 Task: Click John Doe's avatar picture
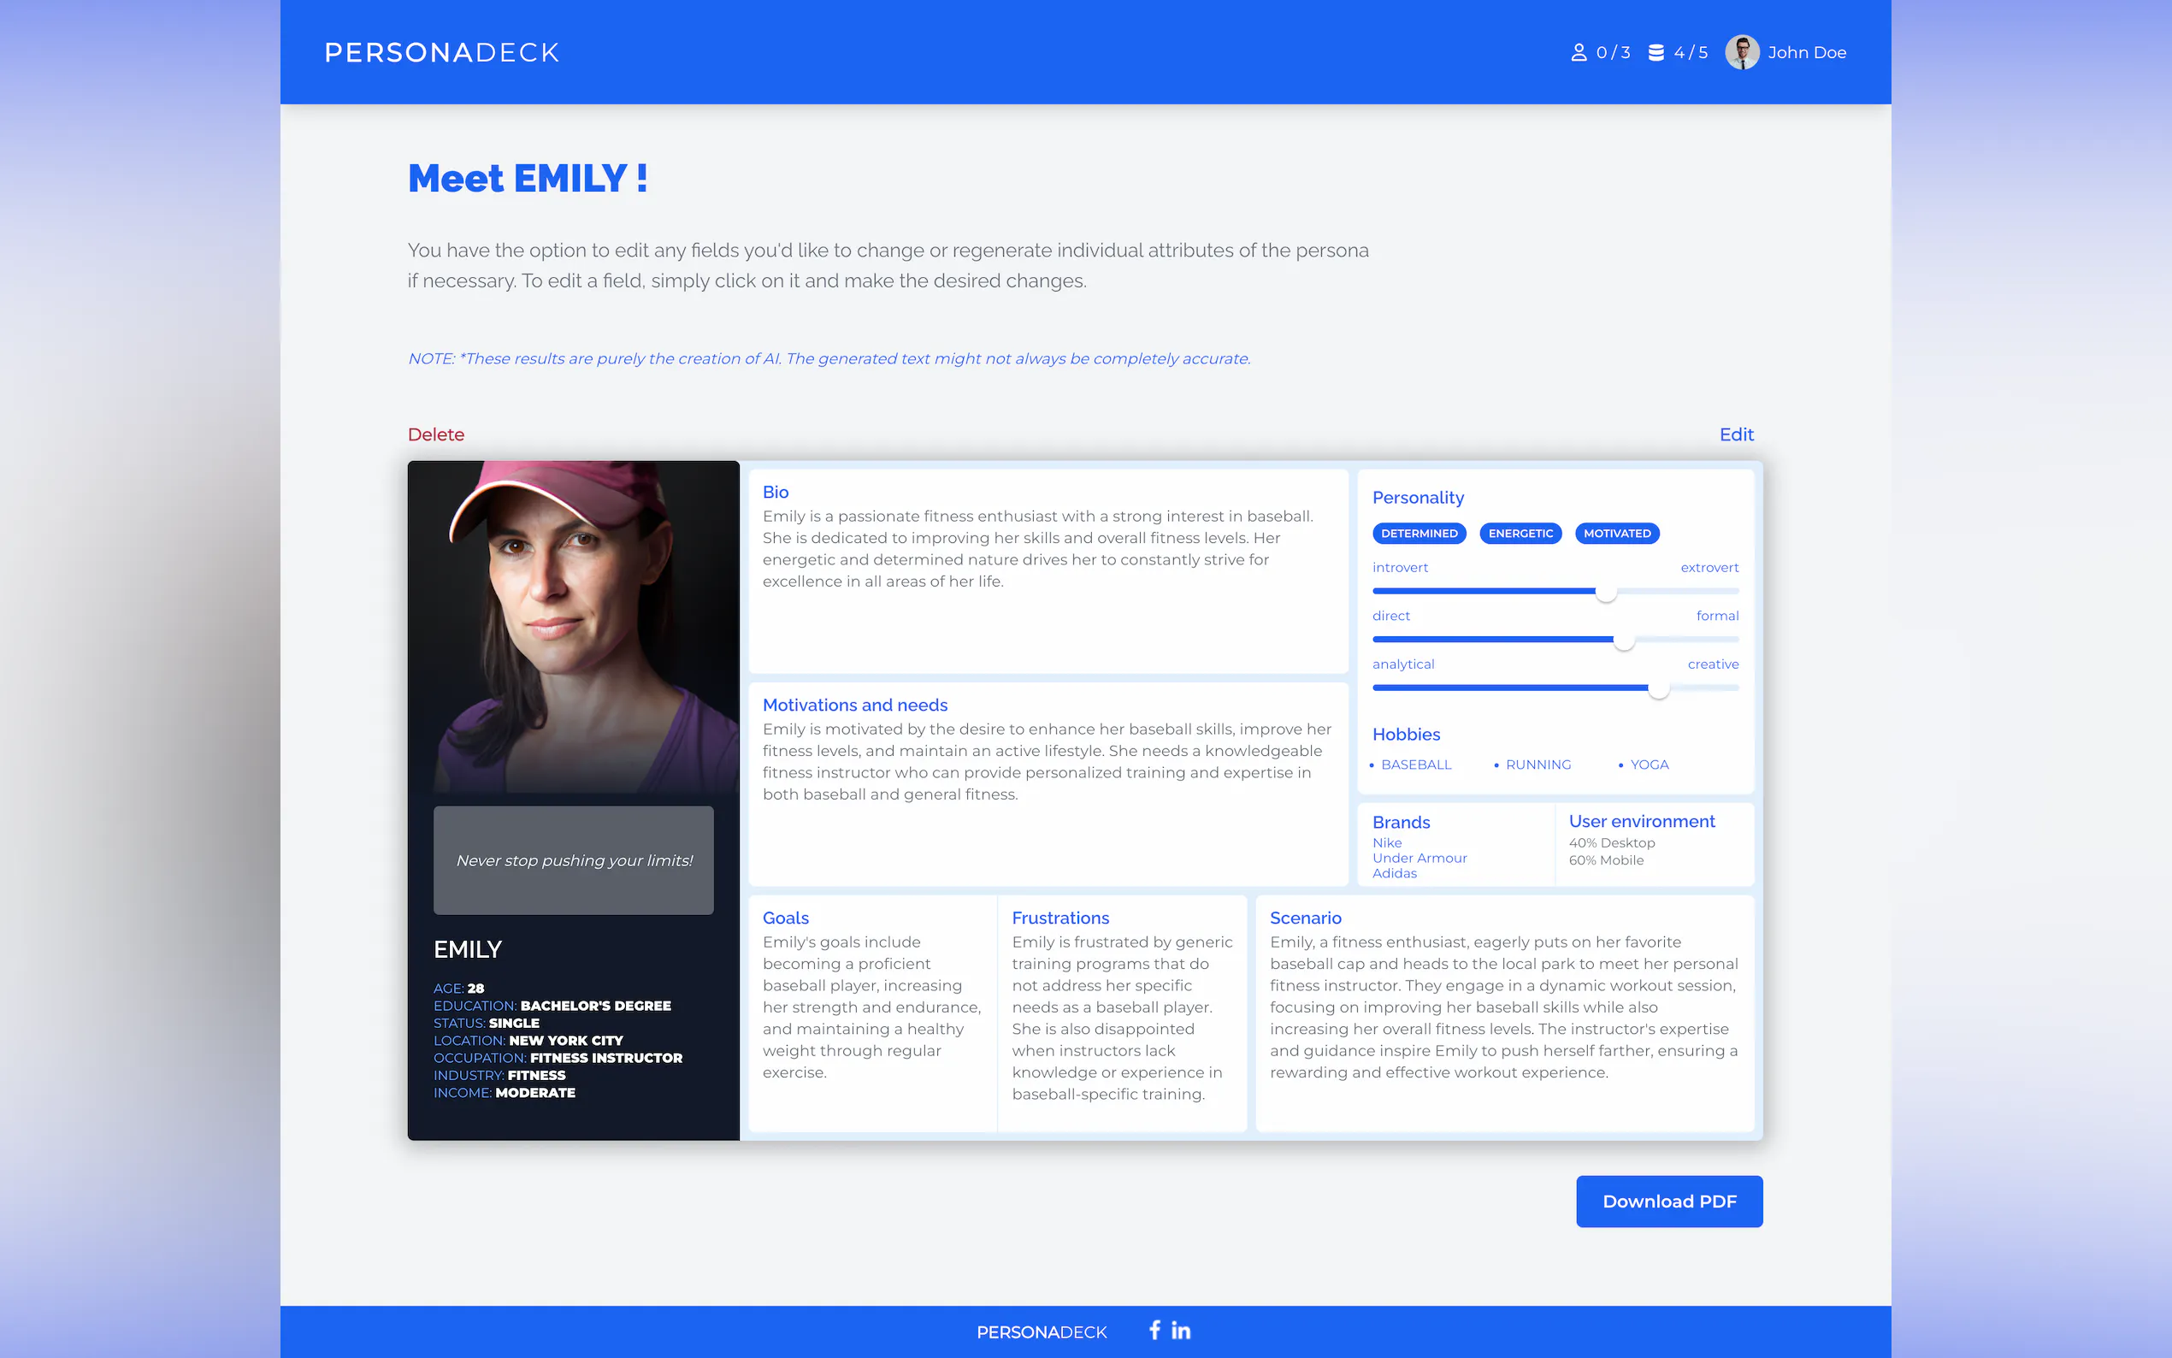1742,52
